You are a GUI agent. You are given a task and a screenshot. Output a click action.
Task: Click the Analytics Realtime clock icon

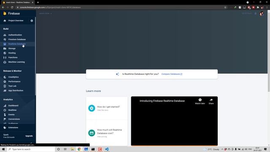[5, 110]
